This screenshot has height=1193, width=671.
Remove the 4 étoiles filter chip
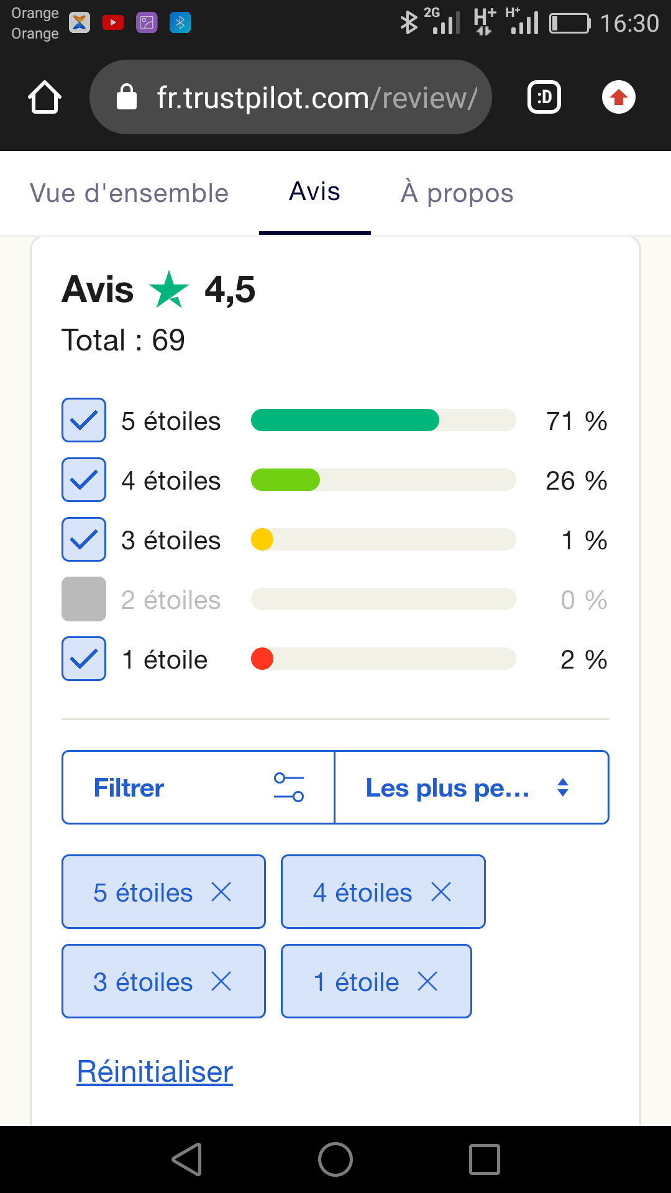click(x=441, y=892)
